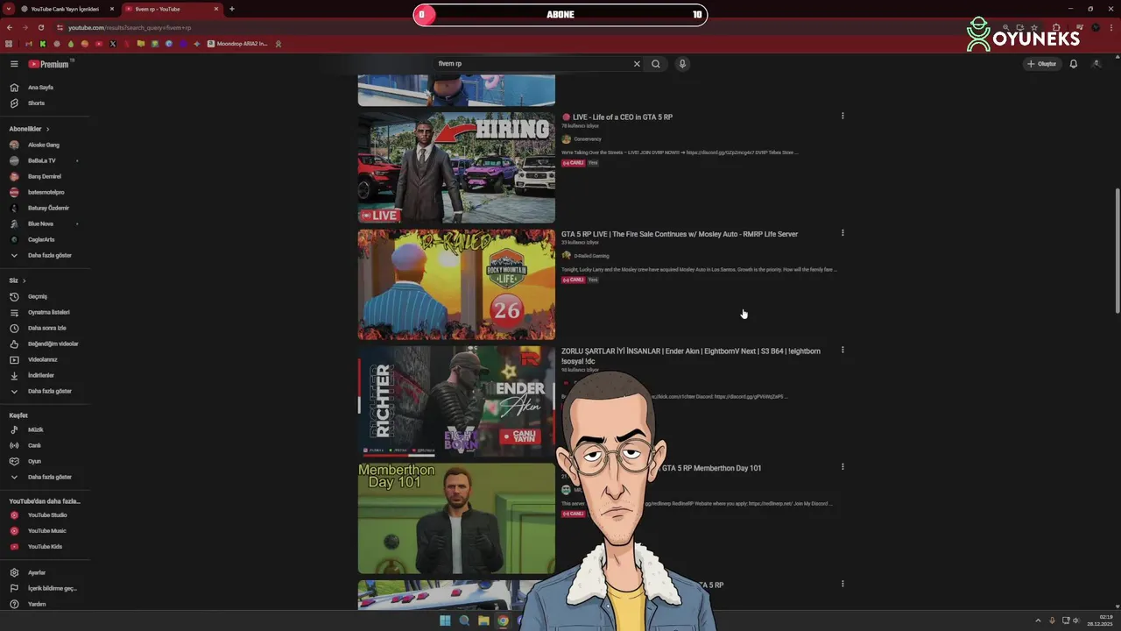Open Barış Demirel channel
This screenshot has width=1121, height=631.
point(44,176)
